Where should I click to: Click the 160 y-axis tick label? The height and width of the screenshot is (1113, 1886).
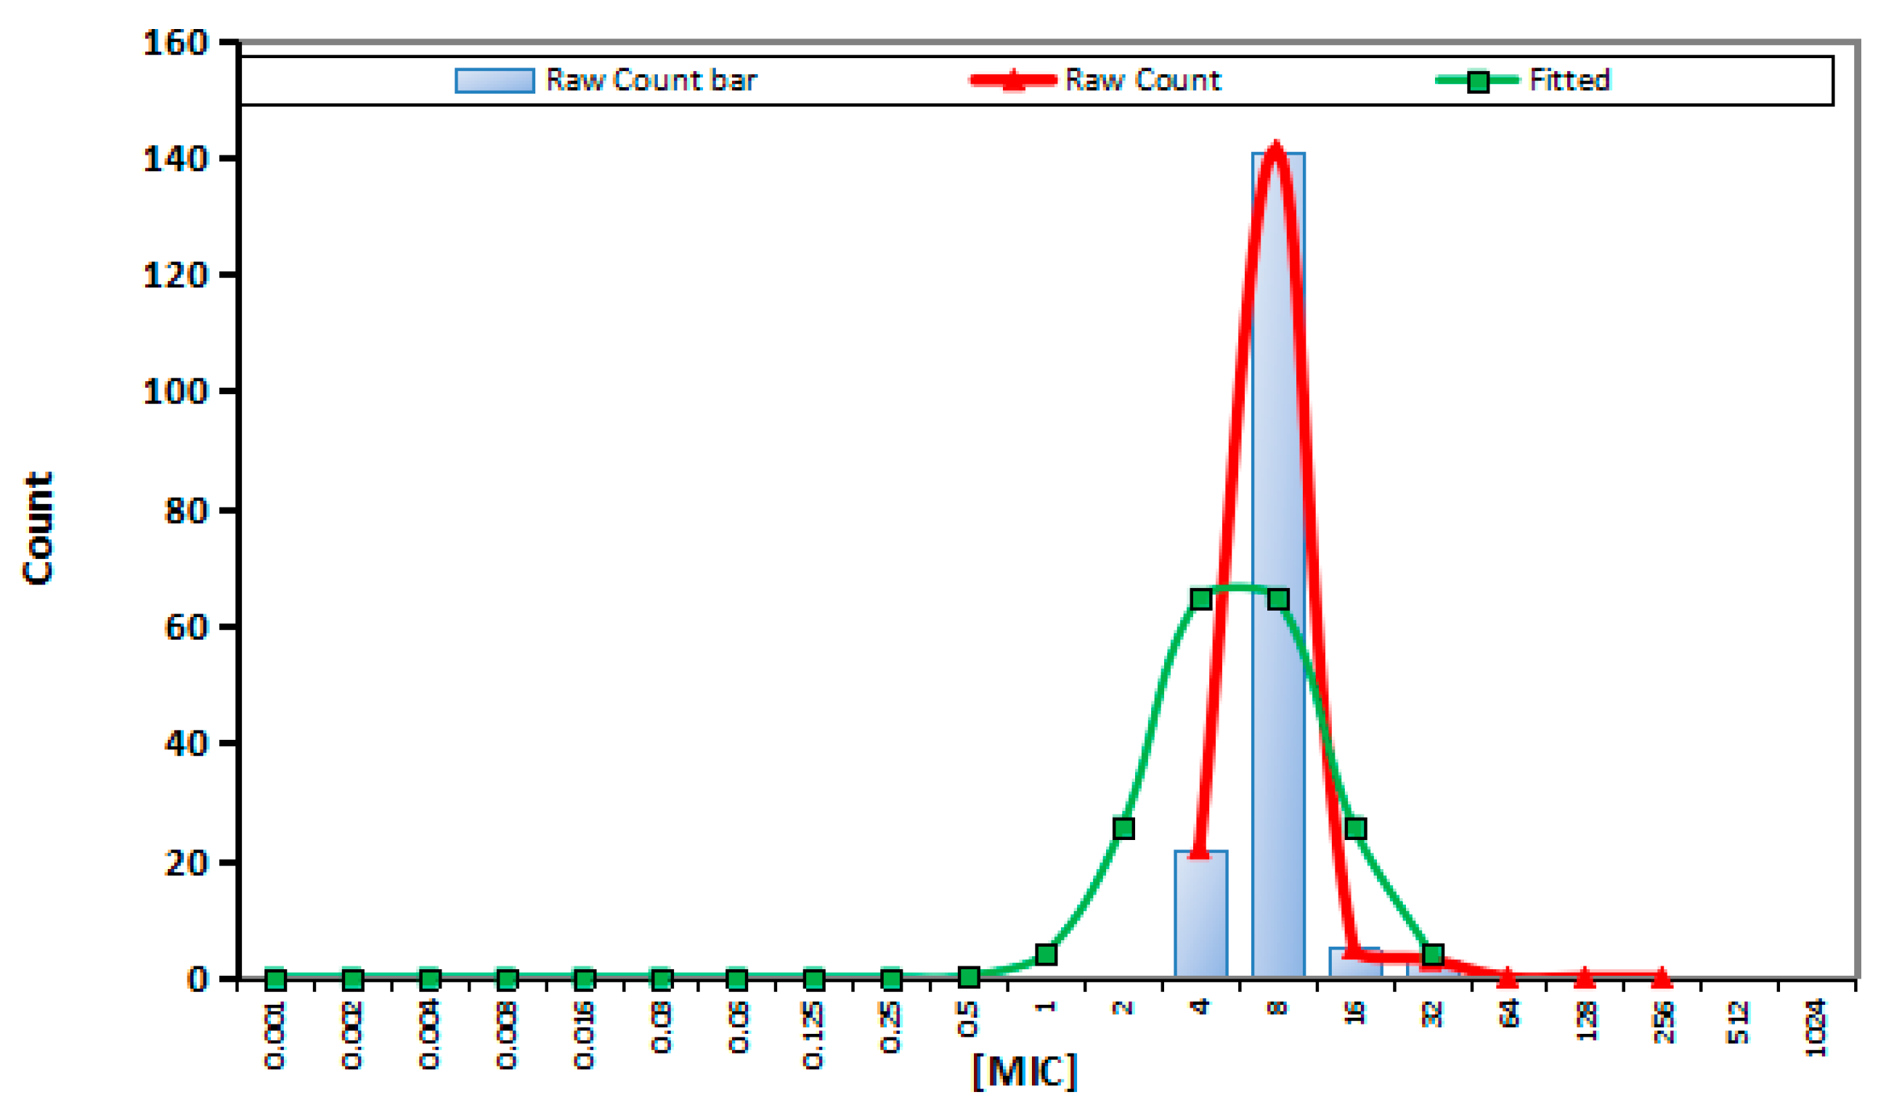[x=175, y=43]
